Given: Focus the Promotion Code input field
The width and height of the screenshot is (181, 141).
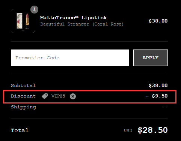Looking at the screenshot, I should pyautogui.click(x=70, y=58).
